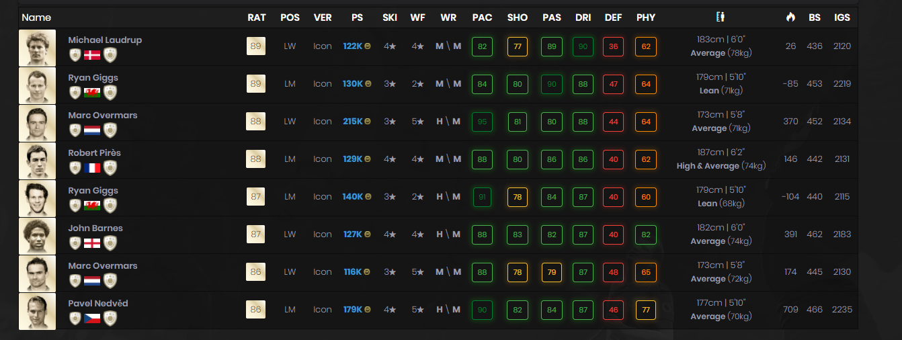
Task: Sort the table by VER version column
Action: click(x=323, y=17)
